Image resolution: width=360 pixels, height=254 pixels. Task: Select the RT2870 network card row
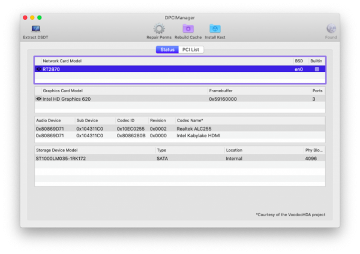[180, 69]
